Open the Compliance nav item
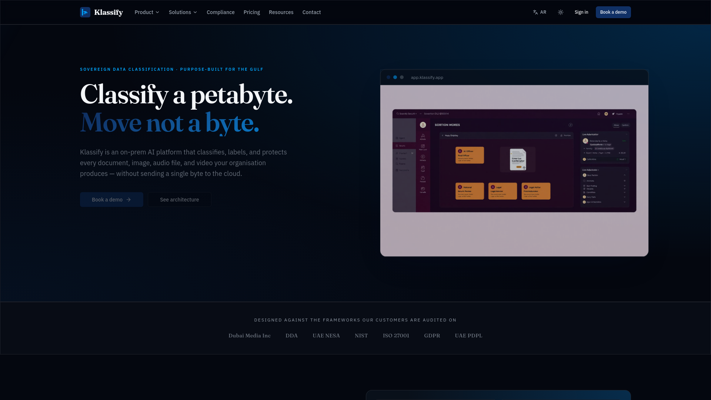 tap(221, 12)
